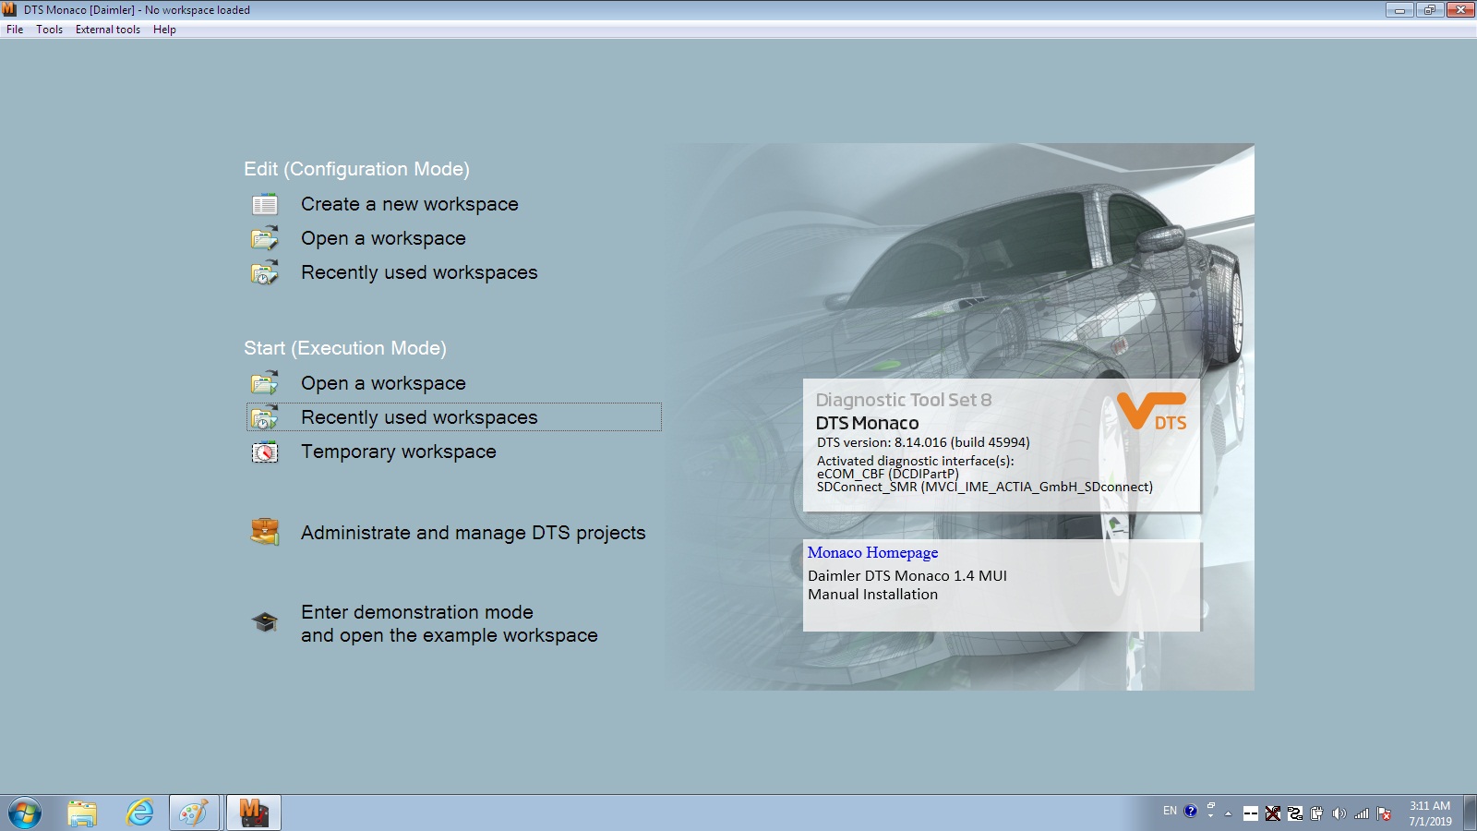Open the External tools menu
The height and width of the screenshot is (831, 1477).
pyautogui.click(x=108, y=30)
